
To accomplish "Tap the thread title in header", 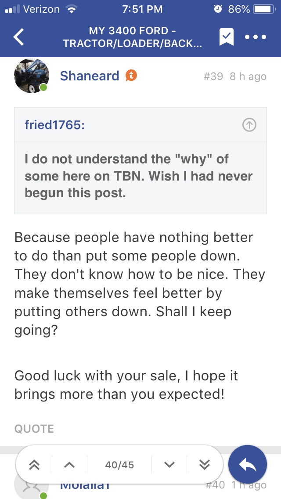I will point(133,37).
